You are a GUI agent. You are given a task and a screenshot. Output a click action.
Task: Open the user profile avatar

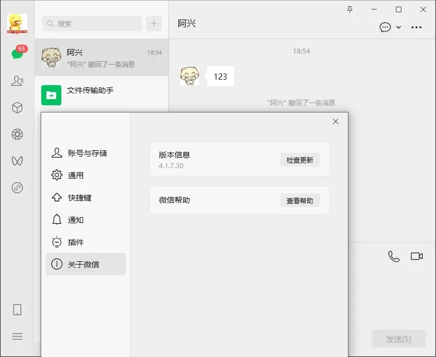pos(17,24)
